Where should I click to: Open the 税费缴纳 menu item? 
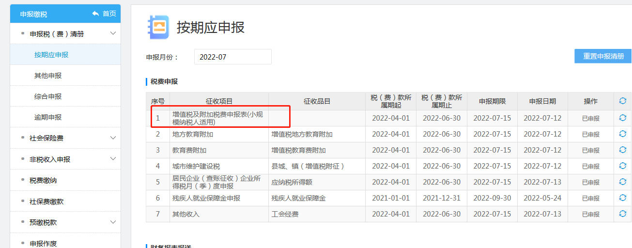click(x=43, y=180)
